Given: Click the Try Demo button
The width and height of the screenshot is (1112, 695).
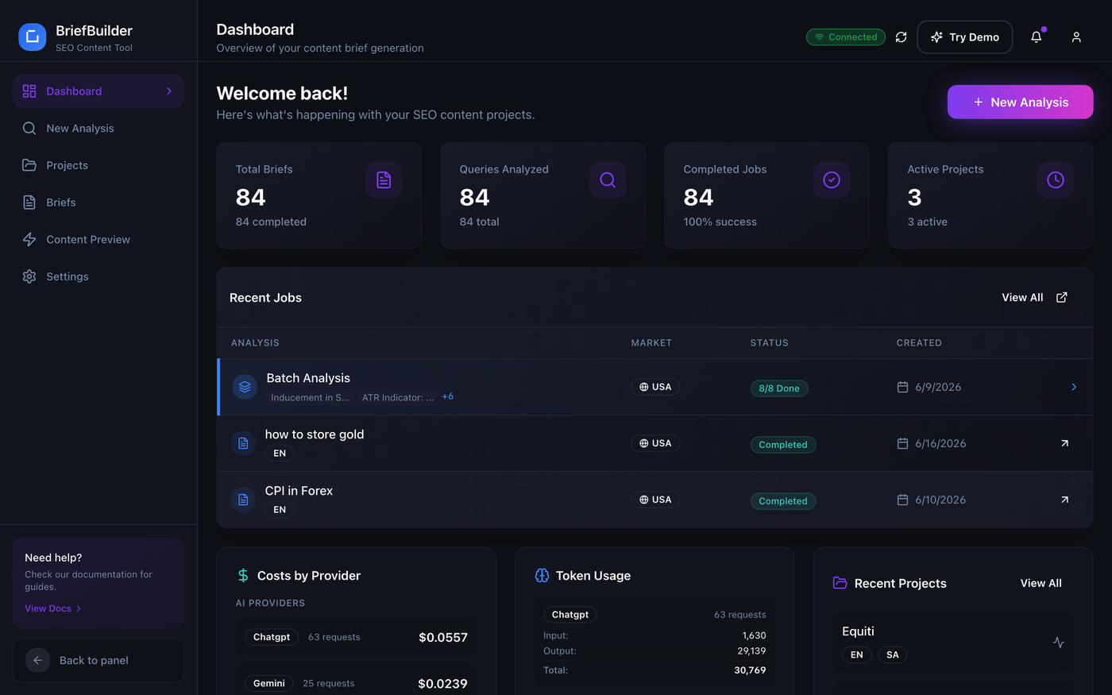Looking at the screenshot, I should (x=965, y=37).
